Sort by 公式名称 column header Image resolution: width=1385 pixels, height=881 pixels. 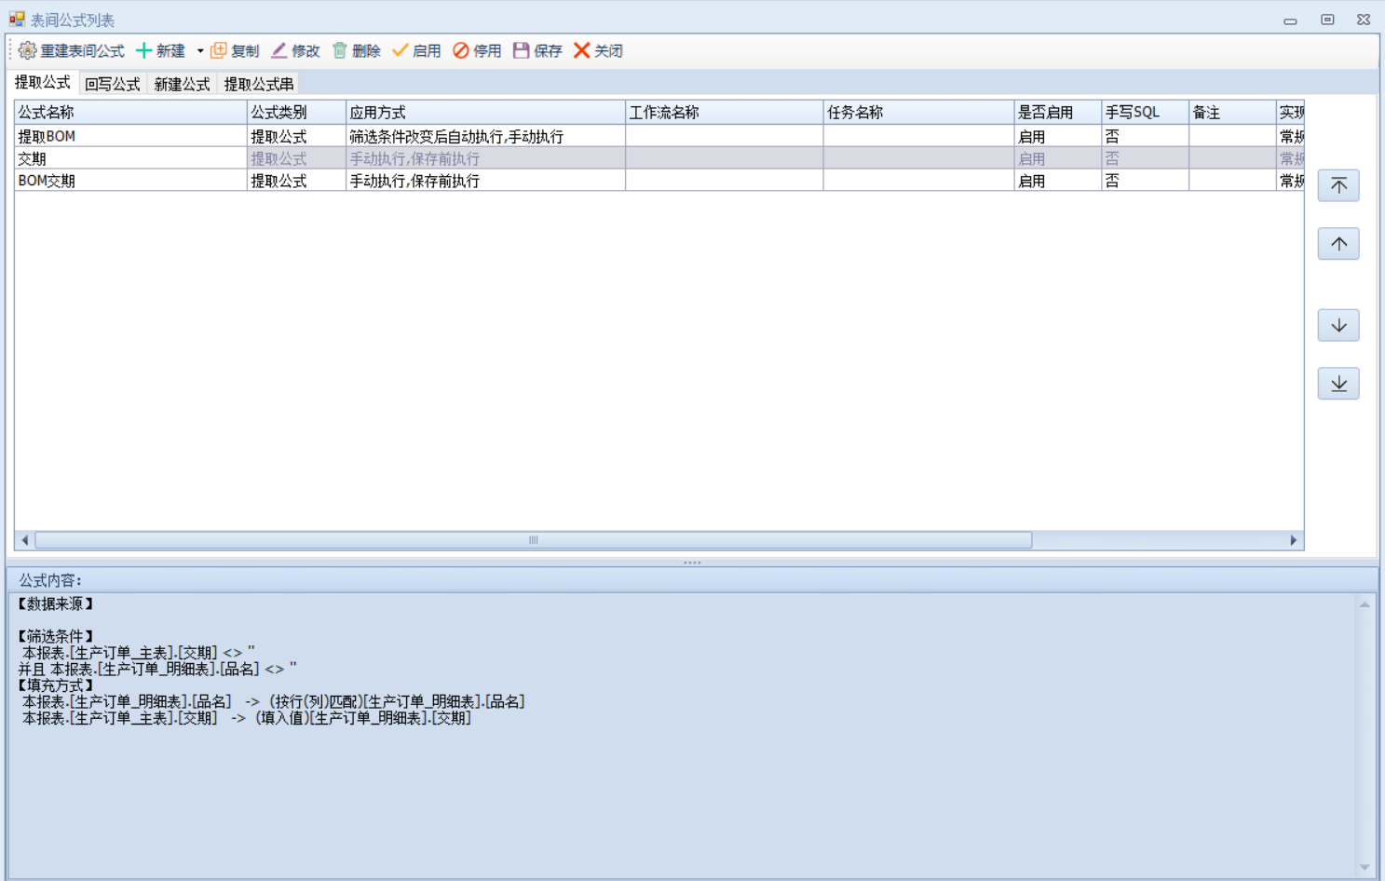tap(130, 113)
